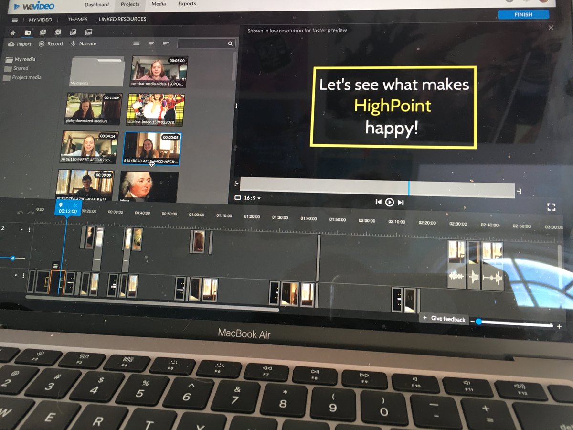Undo the last timeline edit
This screenshot has height=430, width=573.
click(x=20, y=212)
